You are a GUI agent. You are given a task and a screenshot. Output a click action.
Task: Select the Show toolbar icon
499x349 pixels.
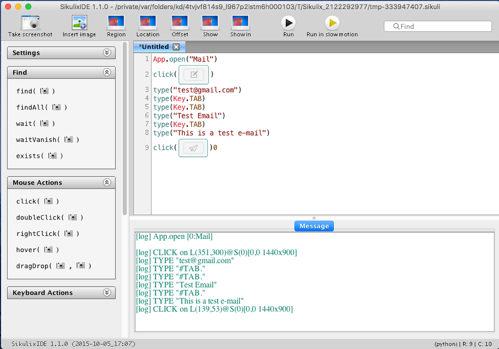210,25
